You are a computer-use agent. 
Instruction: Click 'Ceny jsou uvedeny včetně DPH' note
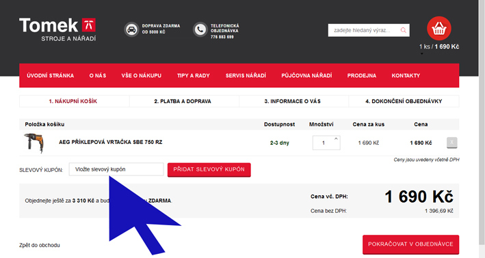coord(426,160)
